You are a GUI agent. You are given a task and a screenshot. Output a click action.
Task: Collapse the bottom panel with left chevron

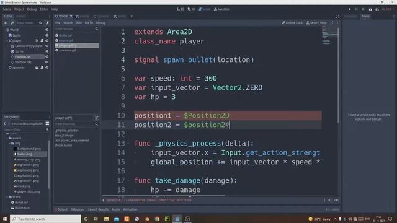coord(104,200)
